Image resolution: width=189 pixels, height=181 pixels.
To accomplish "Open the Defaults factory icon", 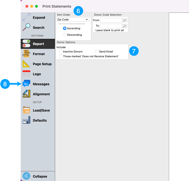I will tap(26, 120).
